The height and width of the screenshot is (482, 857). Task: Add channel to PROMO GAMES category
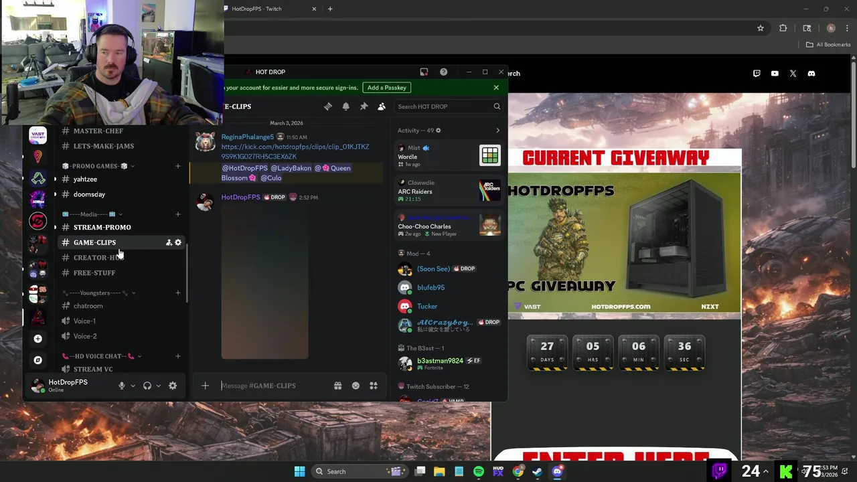(x=177, y=166)
